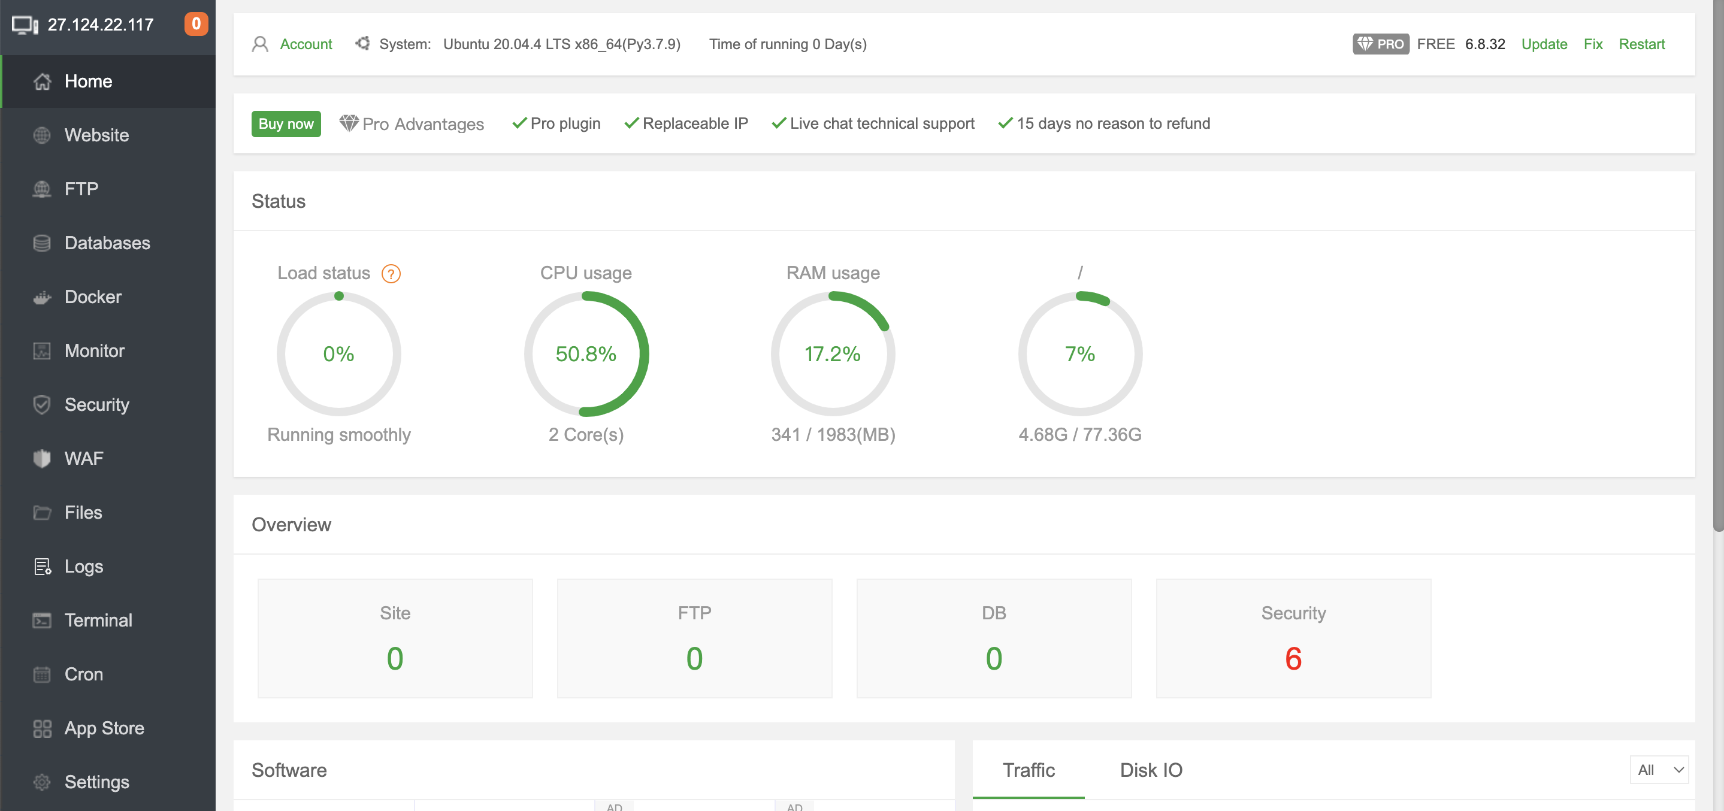Open the Security risk count card
Screen dimensions: 1724x811
coord(1293,638)
